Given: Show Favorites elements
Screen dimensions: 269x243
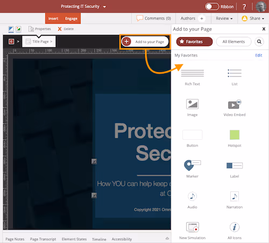Looking at the screenshot, I should (194, 41).
